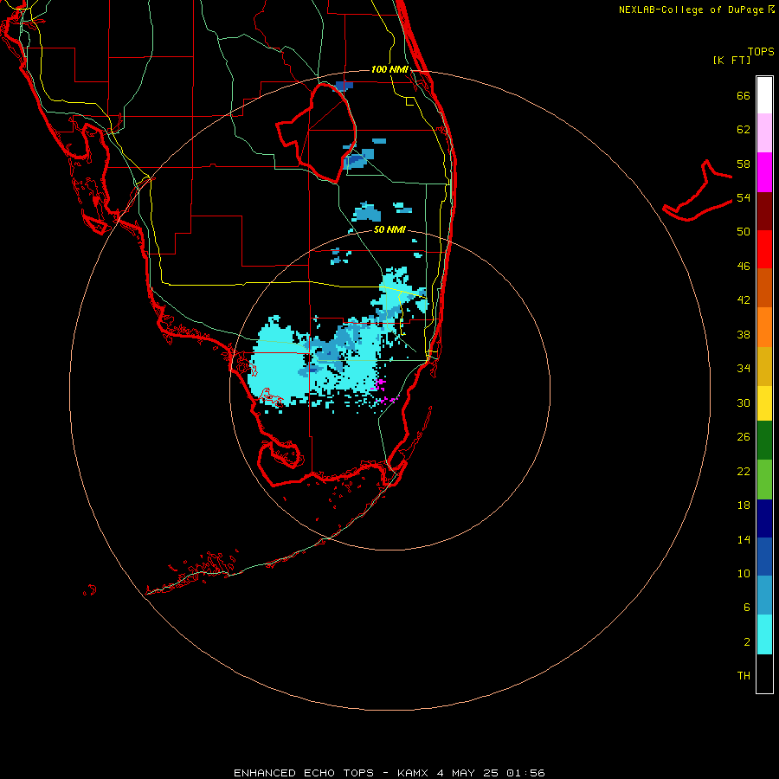The image size is (779, 779).
Task: Click the TH threshold label in legend
Action: [744, 675]
